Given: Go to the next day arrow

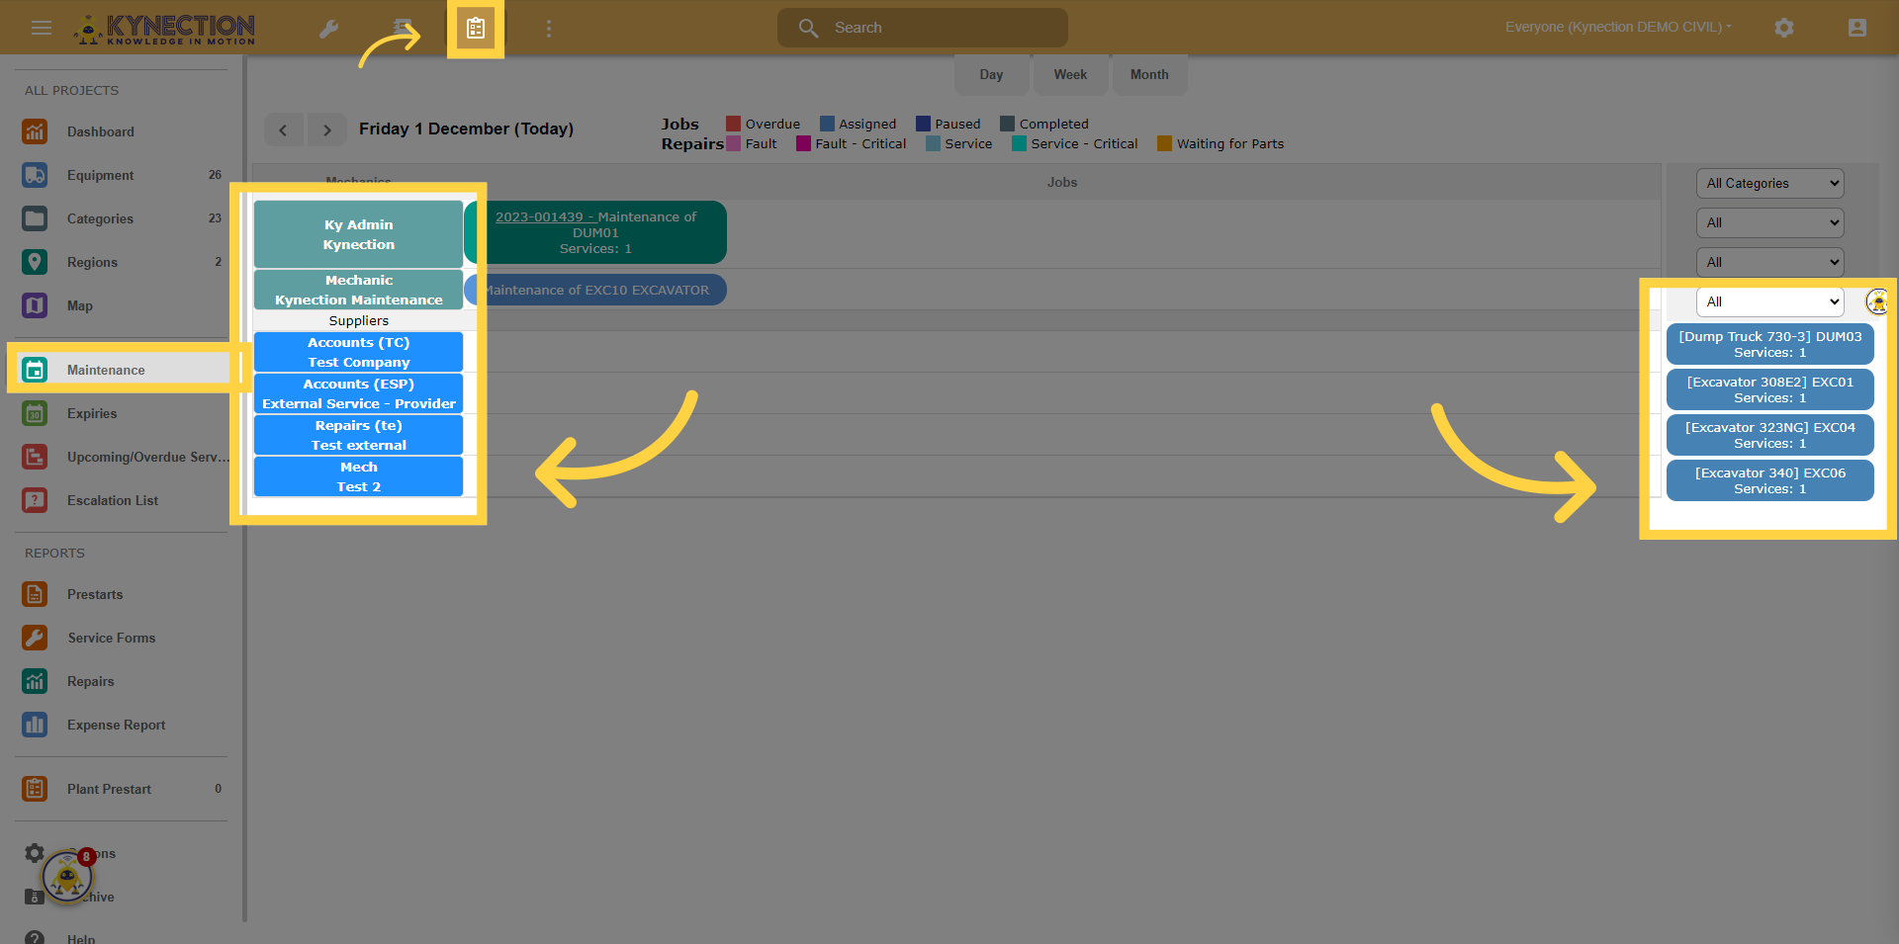Looking at the screenshot, I should coord(326,129).
